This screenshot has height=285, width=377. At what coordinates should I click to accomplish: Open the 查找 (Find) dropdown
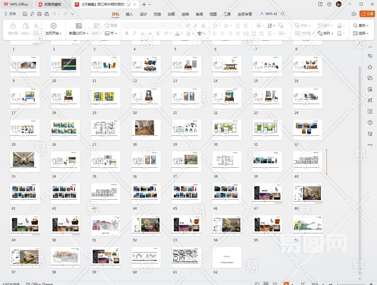pos(361,26)
